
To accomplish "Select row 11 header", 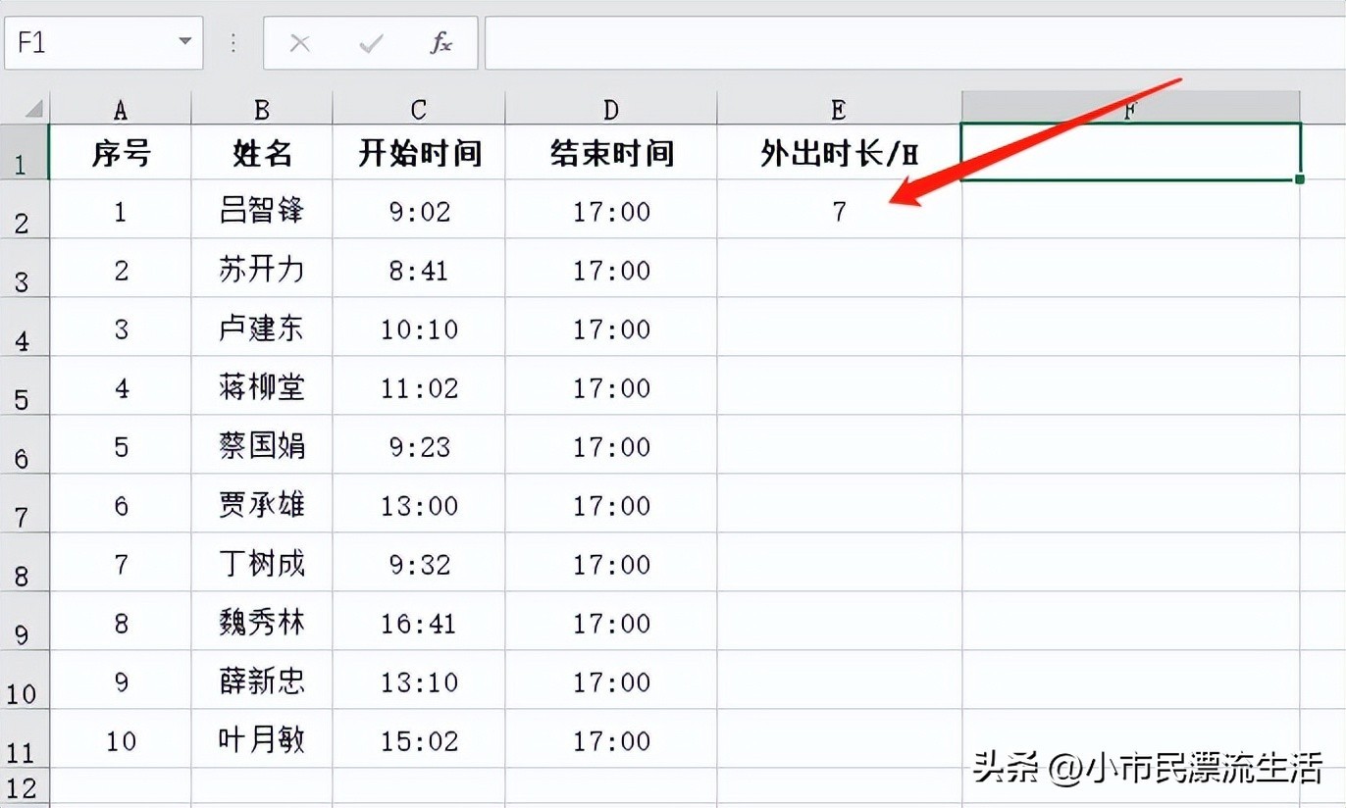I will 24,741.
